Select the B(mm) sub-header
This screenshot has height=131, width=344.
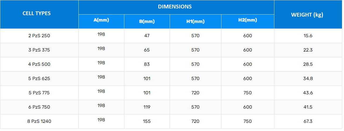point(147,21)
